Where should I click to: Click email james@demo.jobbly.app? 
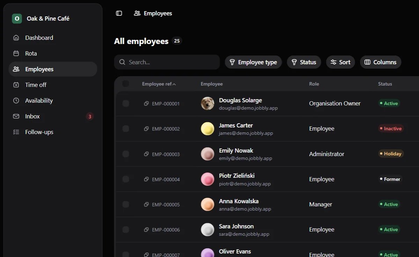tap(246, 133)
